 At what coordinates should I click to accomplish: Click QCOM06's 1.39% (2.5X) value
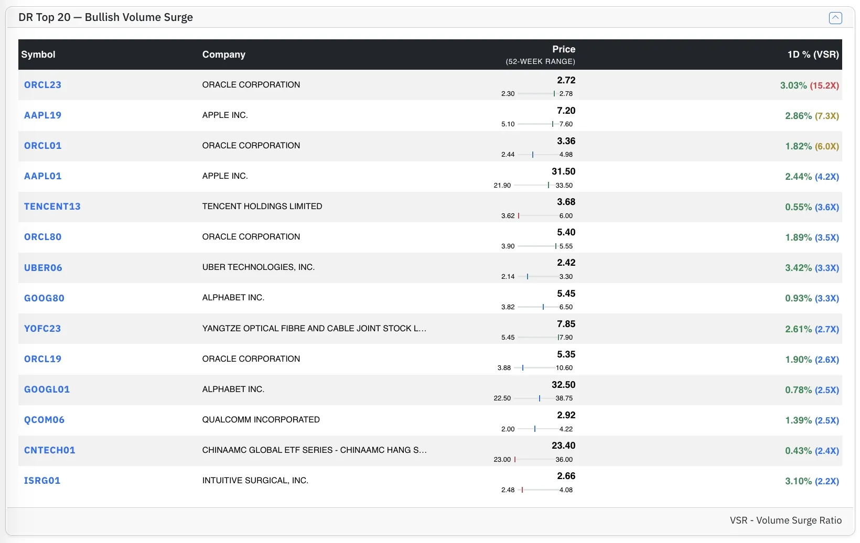pos(812,420)
